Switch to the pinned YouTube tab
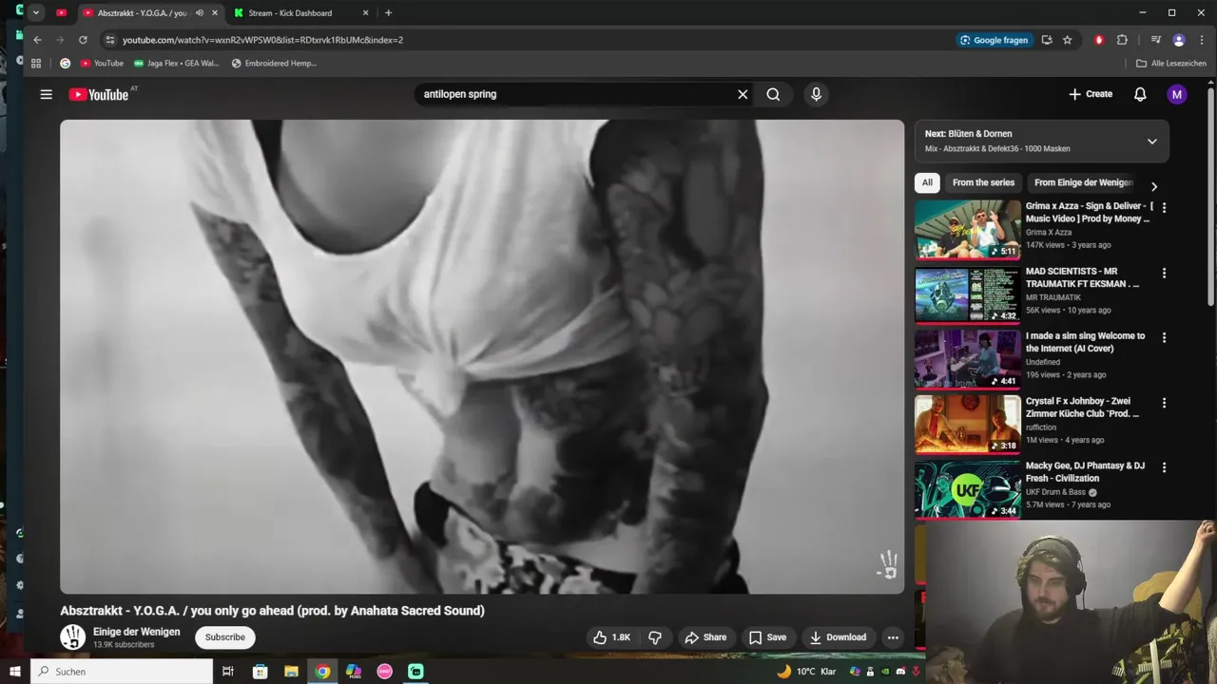1217x684 pixels. pyautogui.click(x=62, y=13)
